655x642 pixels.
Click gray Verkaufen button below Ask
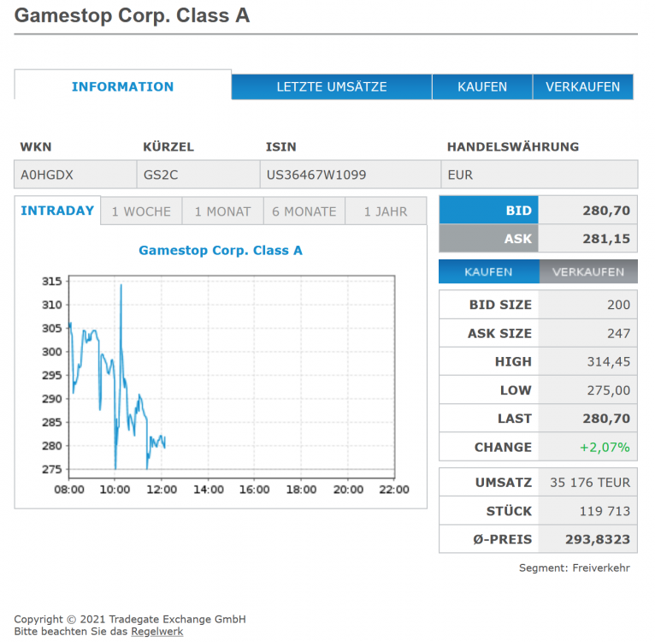click(588, 272)
